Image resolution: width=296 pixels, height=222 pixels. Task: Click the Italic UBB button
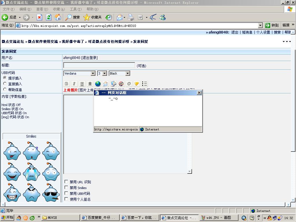(x=74, y=84)
